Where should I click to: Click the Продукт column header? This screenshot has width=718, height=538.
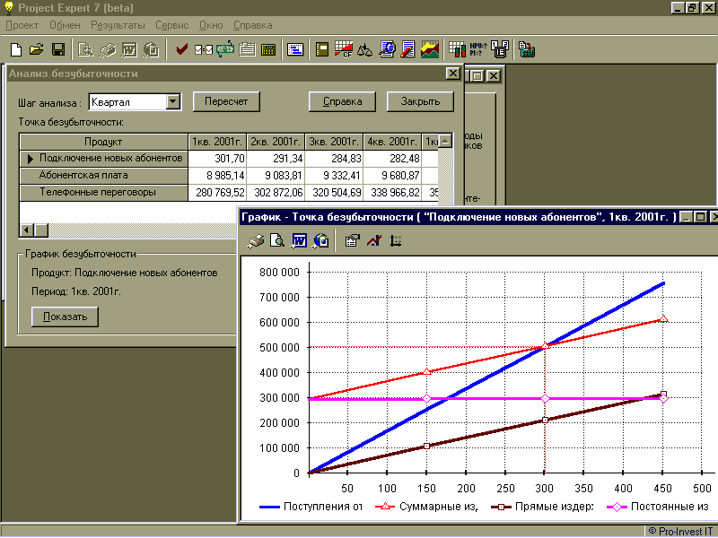(x=103, y=142)
